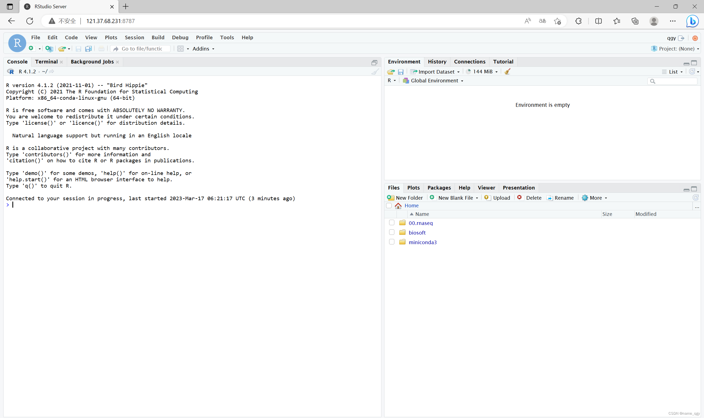The image size is (704, 418).
Task: Open the 144 MiB memory usage dropdown
Action: [x=482, y=72]
